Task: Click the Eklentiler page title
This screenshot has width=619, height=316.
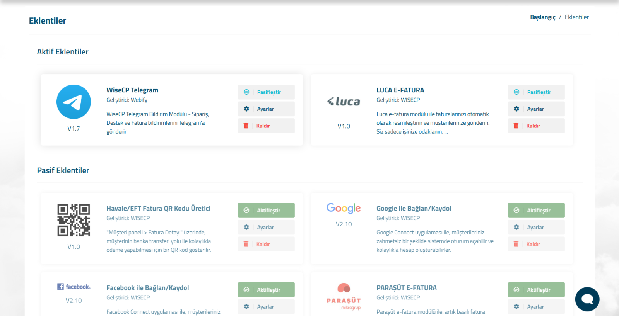Action: [x=48, y=20]
